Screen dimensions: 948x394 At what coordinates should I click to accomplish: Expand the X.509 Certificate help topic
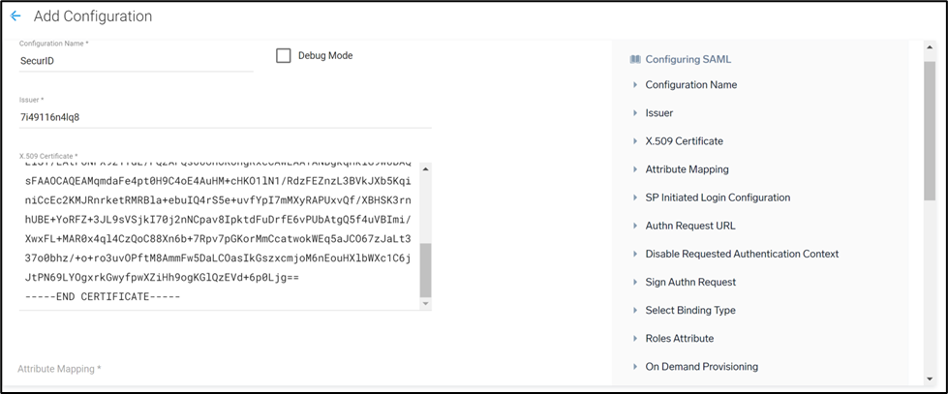coord(684,141)
